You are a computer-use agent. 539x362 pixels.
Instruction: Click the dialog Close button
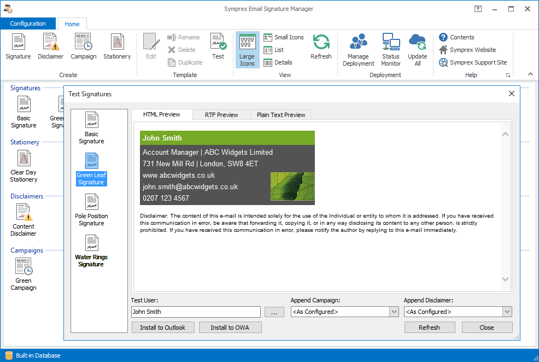(487, 328)
